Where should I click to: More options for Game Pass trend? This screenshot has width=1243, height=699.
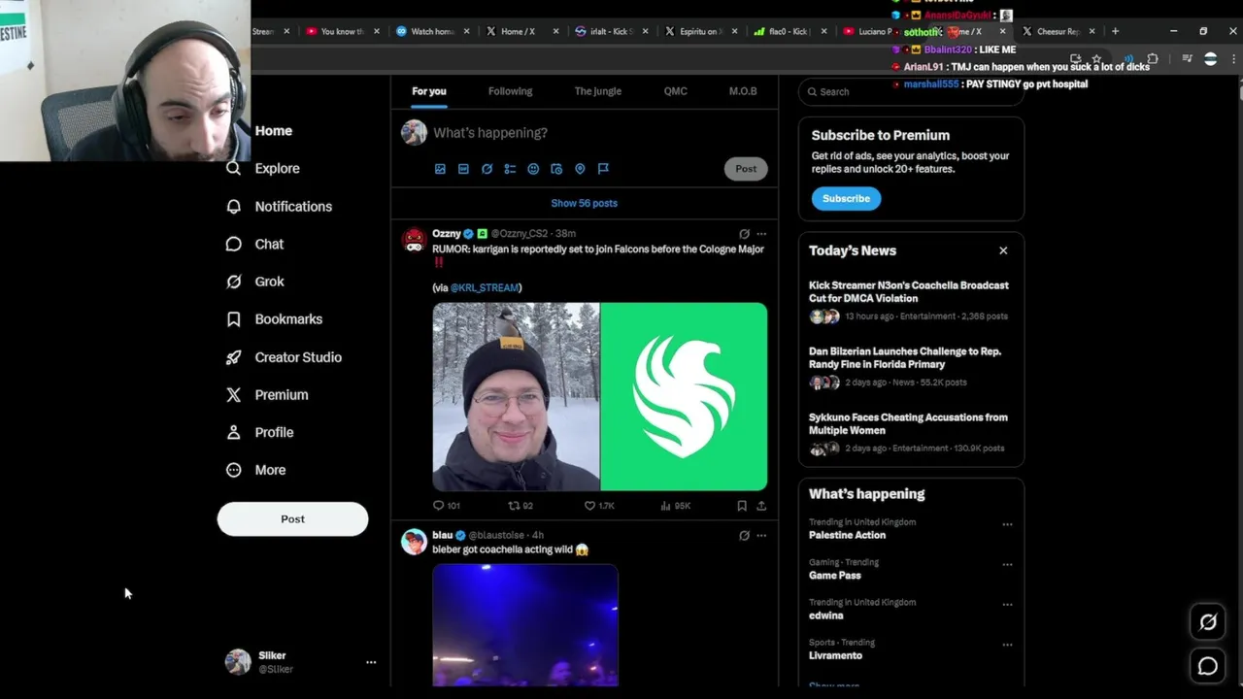[1007, 565]
